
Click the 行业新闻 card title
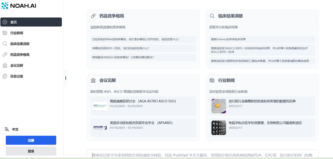[226, 81]
